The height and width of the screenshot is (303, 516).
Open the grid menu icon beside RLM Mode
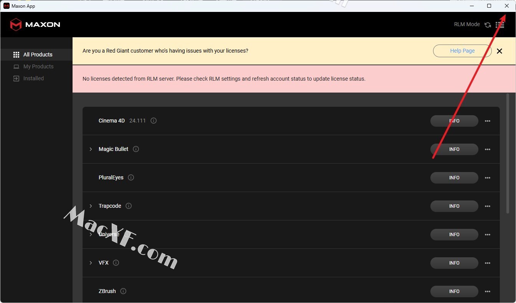(x=499, y=25)
